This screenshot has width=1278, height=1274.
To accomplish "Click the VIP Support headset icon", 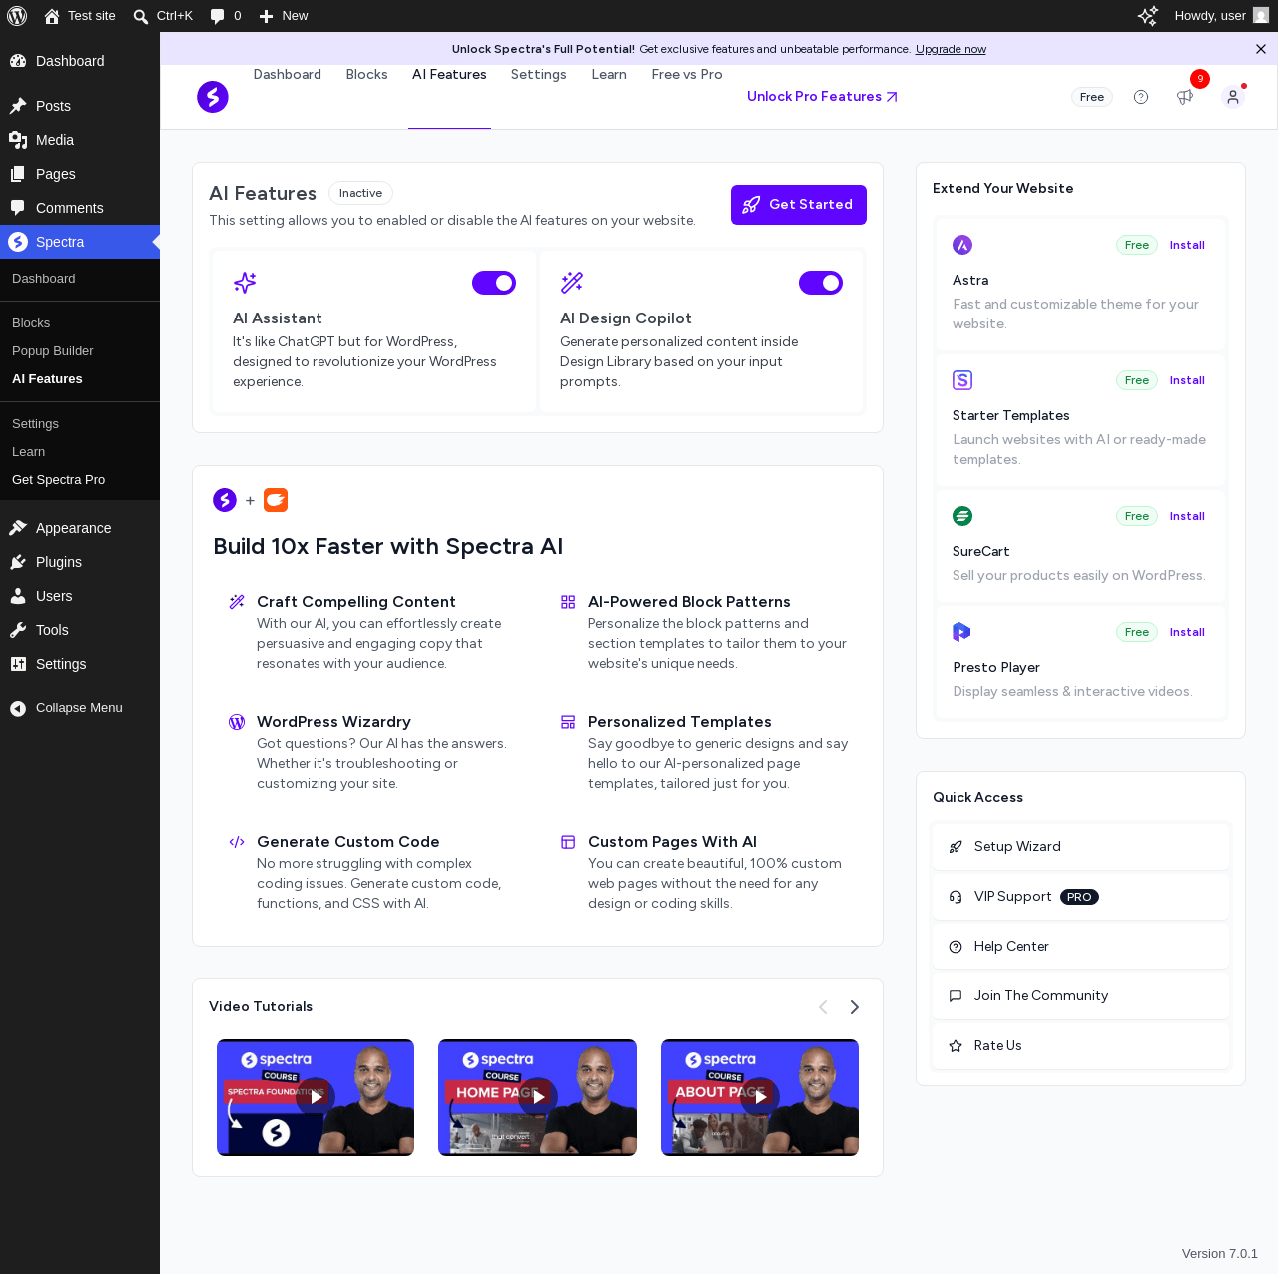I will pos(956,897).
